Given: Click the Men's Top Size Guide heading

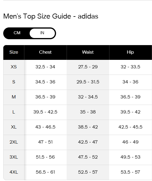Looking at the screenshot, I should click(x=51, y=16).
